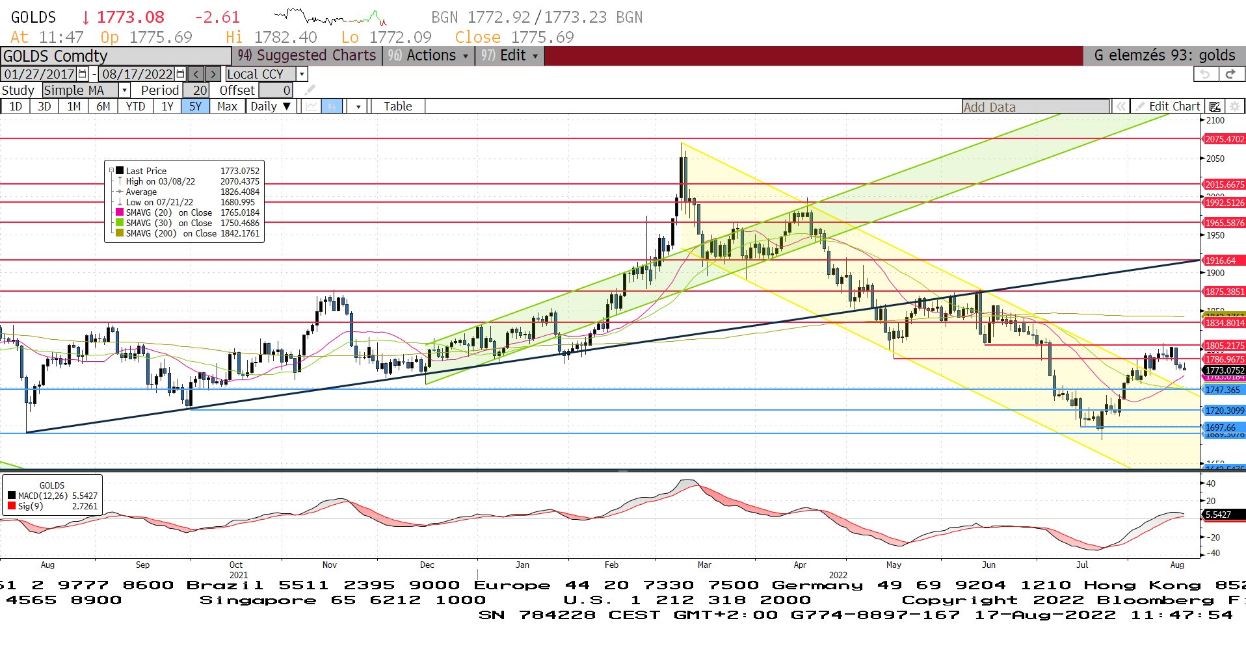Open the Daily periodicity dropdown
The height and width of the screenshot is (651, 1246).
(x=271, y=106)
